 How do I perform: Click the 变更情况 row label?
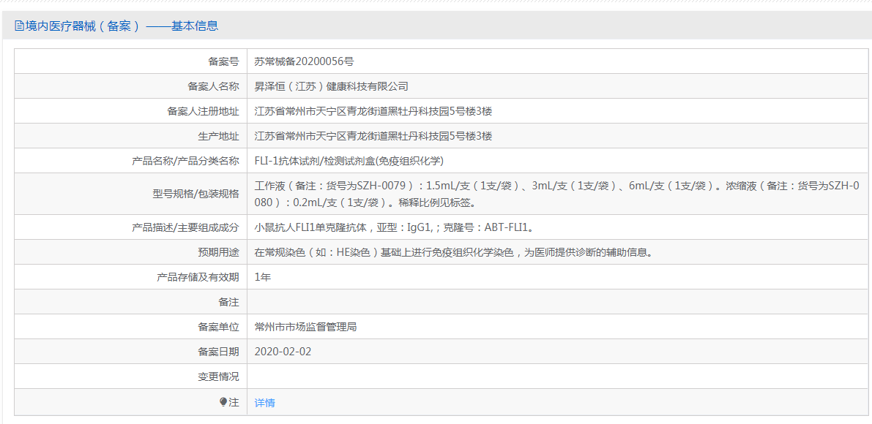click(x=219, y=376)
